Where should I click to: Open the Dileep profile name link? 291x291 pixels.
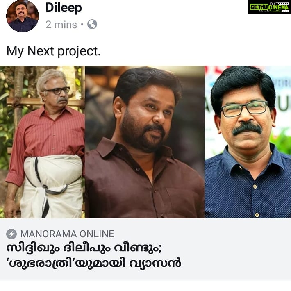pos(64,8)
